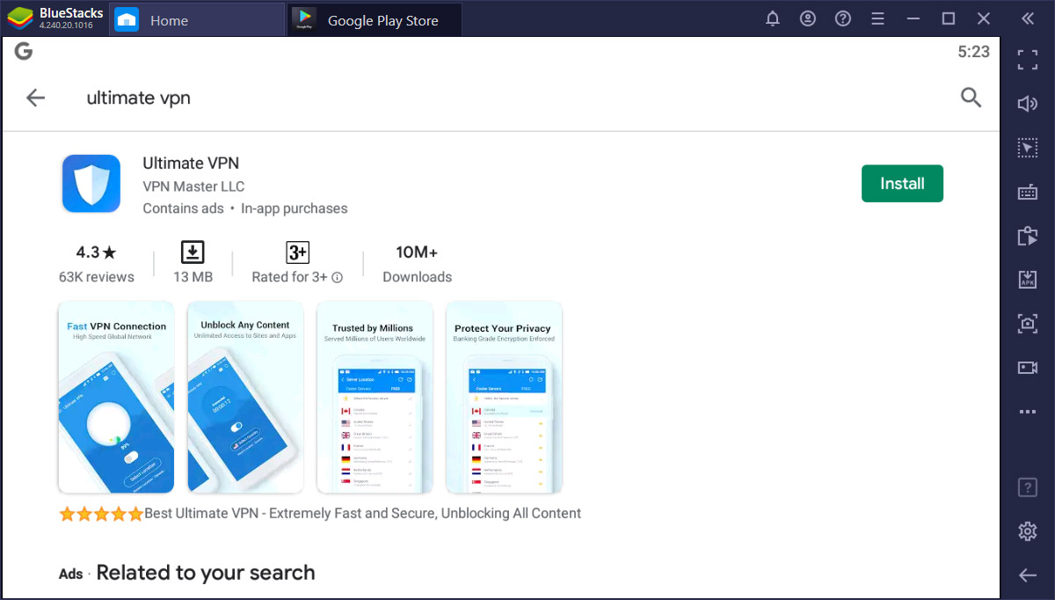Toggle fullscreen from the right sidebar
This screenshot has height=600, width=1055.
tap(1027, 60)
